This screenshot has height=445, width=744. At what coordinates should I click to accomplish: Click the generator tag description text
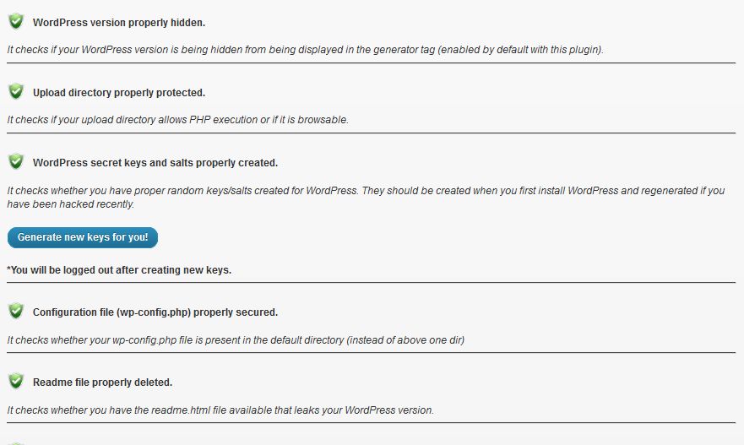[305, 49]
